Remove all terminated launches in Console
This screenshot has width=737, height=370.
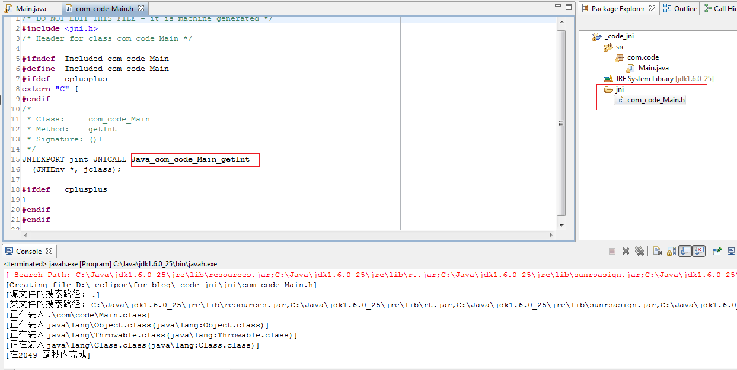pos(639,252)
